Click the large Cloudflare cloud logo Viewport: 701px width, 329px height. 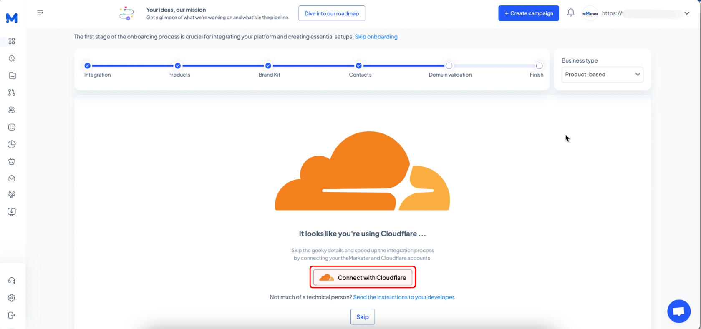362,171
